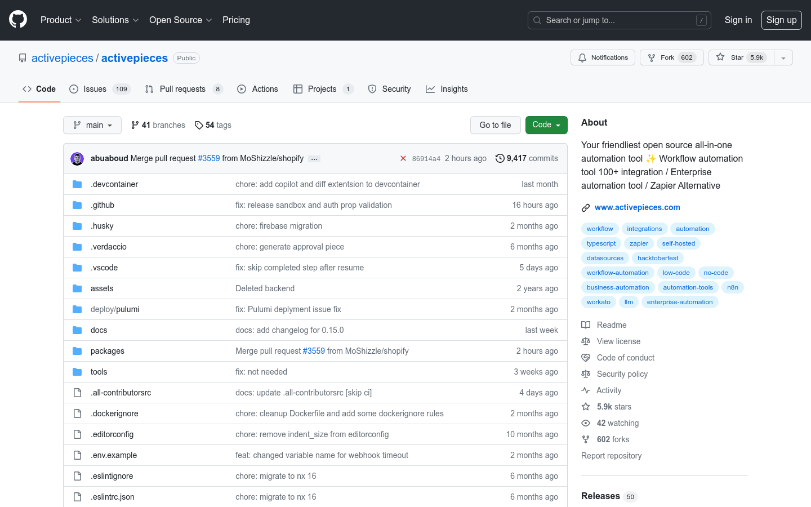The height and width of the screenshot is (507, 811).
Task: Click the .eslintignore file icon
Action: point(77,476)
